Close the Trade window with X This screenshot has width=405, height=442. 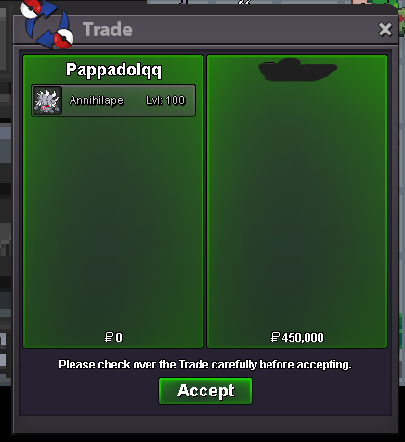coord(385,30)
